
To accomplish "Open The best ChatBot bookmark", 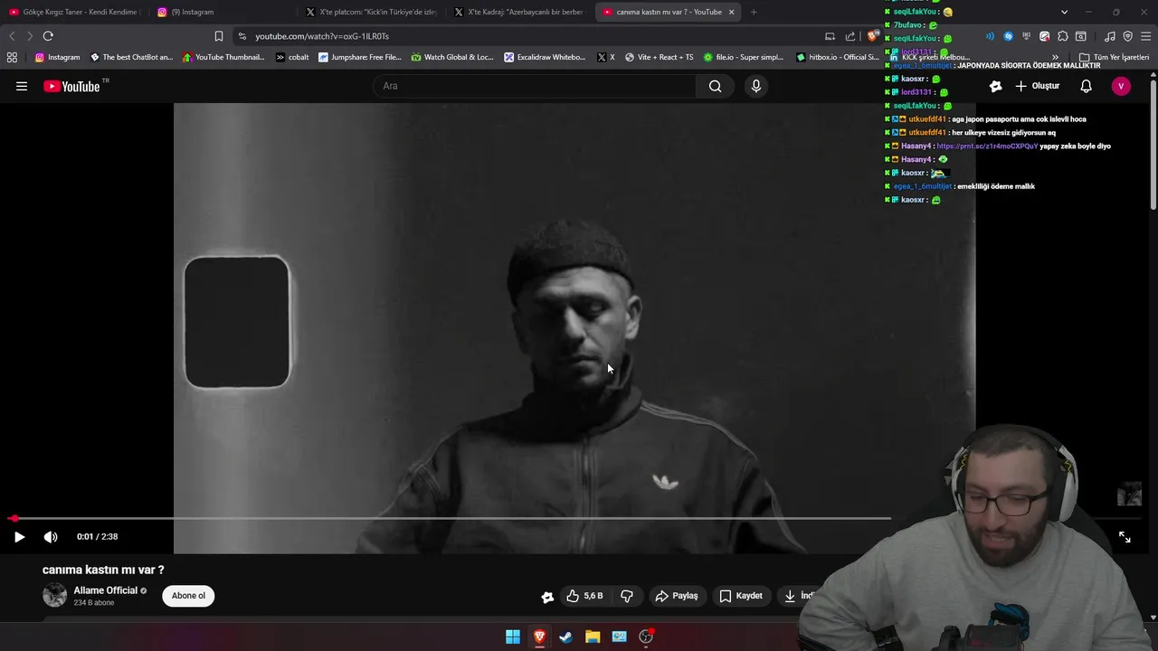I will (x=131, y=57).
